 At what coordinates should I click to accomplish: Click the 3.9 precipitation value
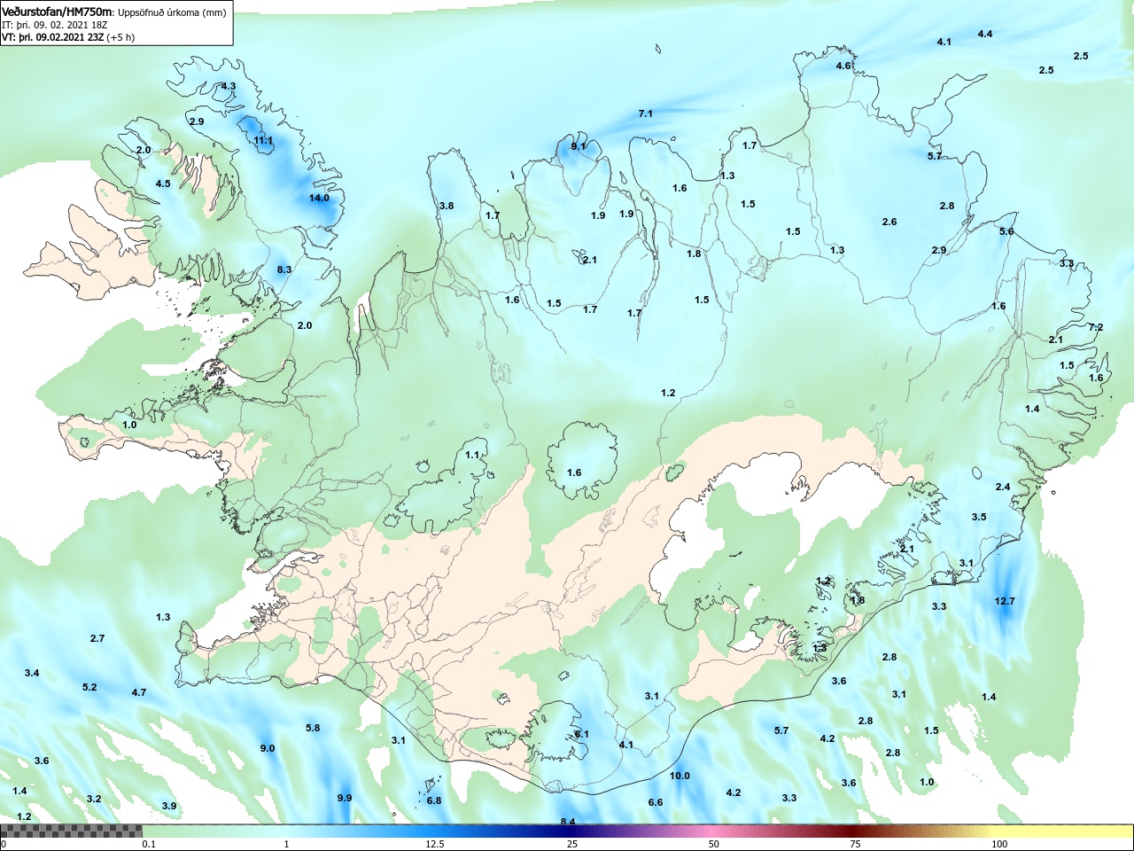coord(169,806)
